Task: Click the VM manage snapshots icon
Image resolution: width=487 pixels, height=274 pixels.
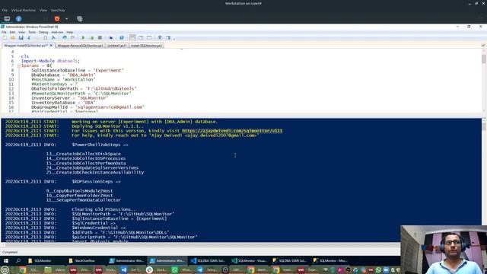Action: pyautogui.click(x=80, y=18)
